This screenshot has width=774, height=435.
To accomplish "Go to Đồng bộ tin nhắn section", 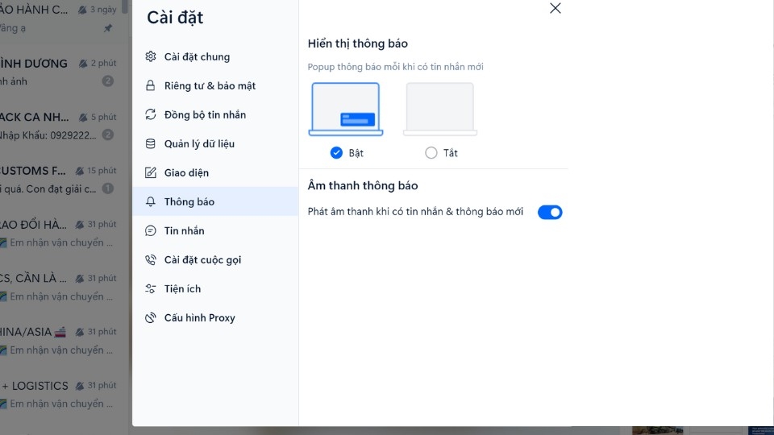I will click(215, 114).
